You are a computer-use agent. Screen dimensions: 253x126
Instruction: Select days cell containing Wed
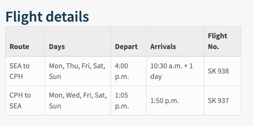pos(78,101)
